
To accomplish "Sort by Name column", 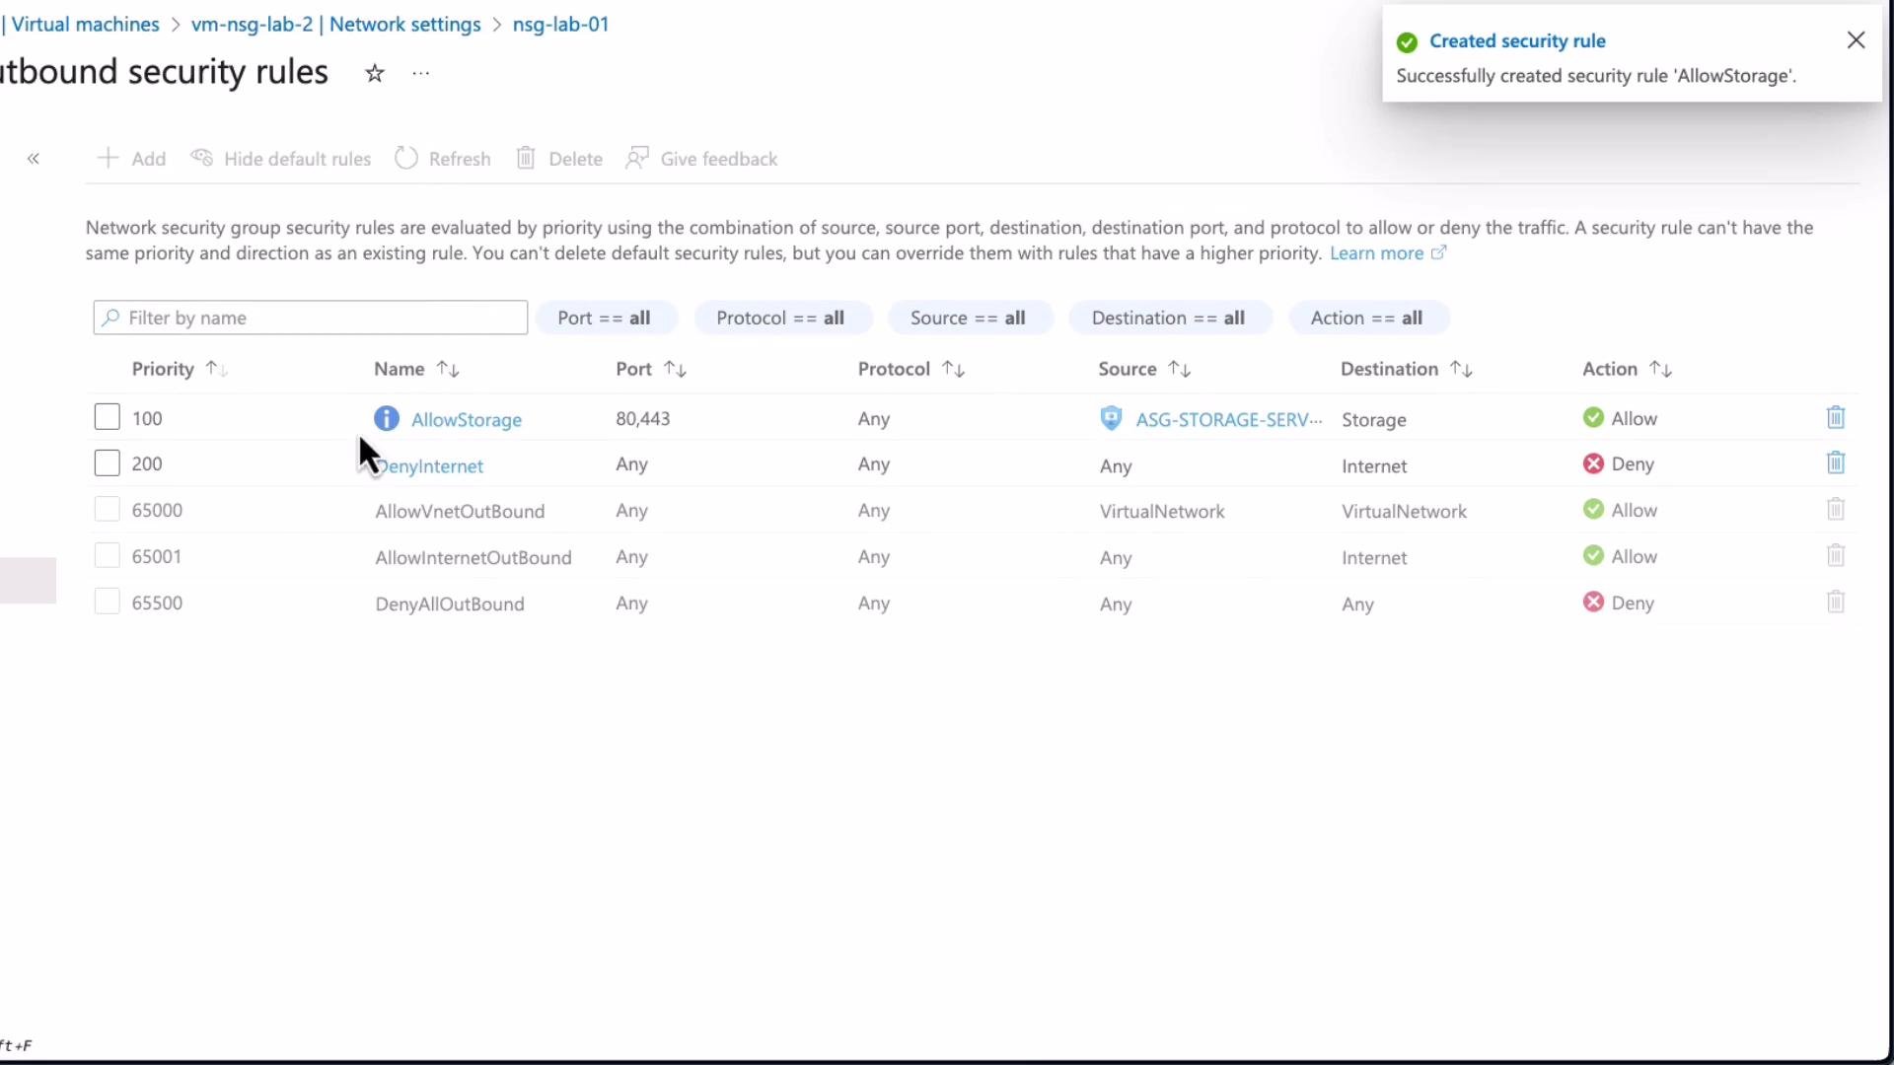I will click(x=416, y=369).
